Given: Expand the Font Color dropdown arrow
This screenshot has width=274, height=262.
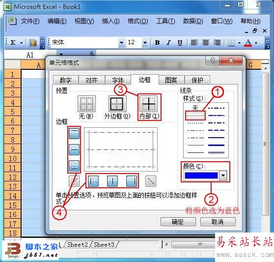Looking at the screenshot, I should [256, 43].
